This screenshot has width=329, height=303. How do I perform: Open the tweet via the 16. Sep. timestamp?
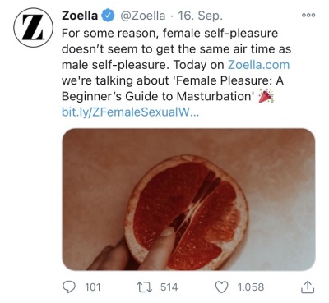pos(200,16)
